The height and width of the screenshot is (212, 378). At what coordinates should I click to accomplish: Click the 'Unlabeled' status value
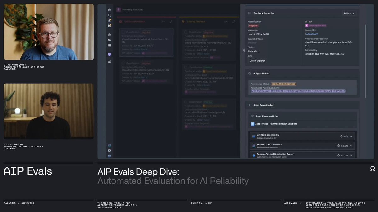(x=253, y=51)
